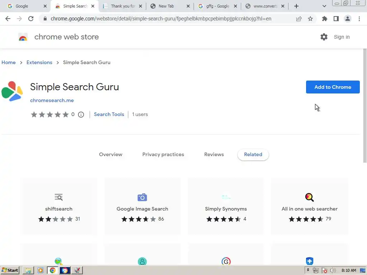Click Simple Search Guru star rating
This screenshot has width=367, height=275.
tap(49, 115)
